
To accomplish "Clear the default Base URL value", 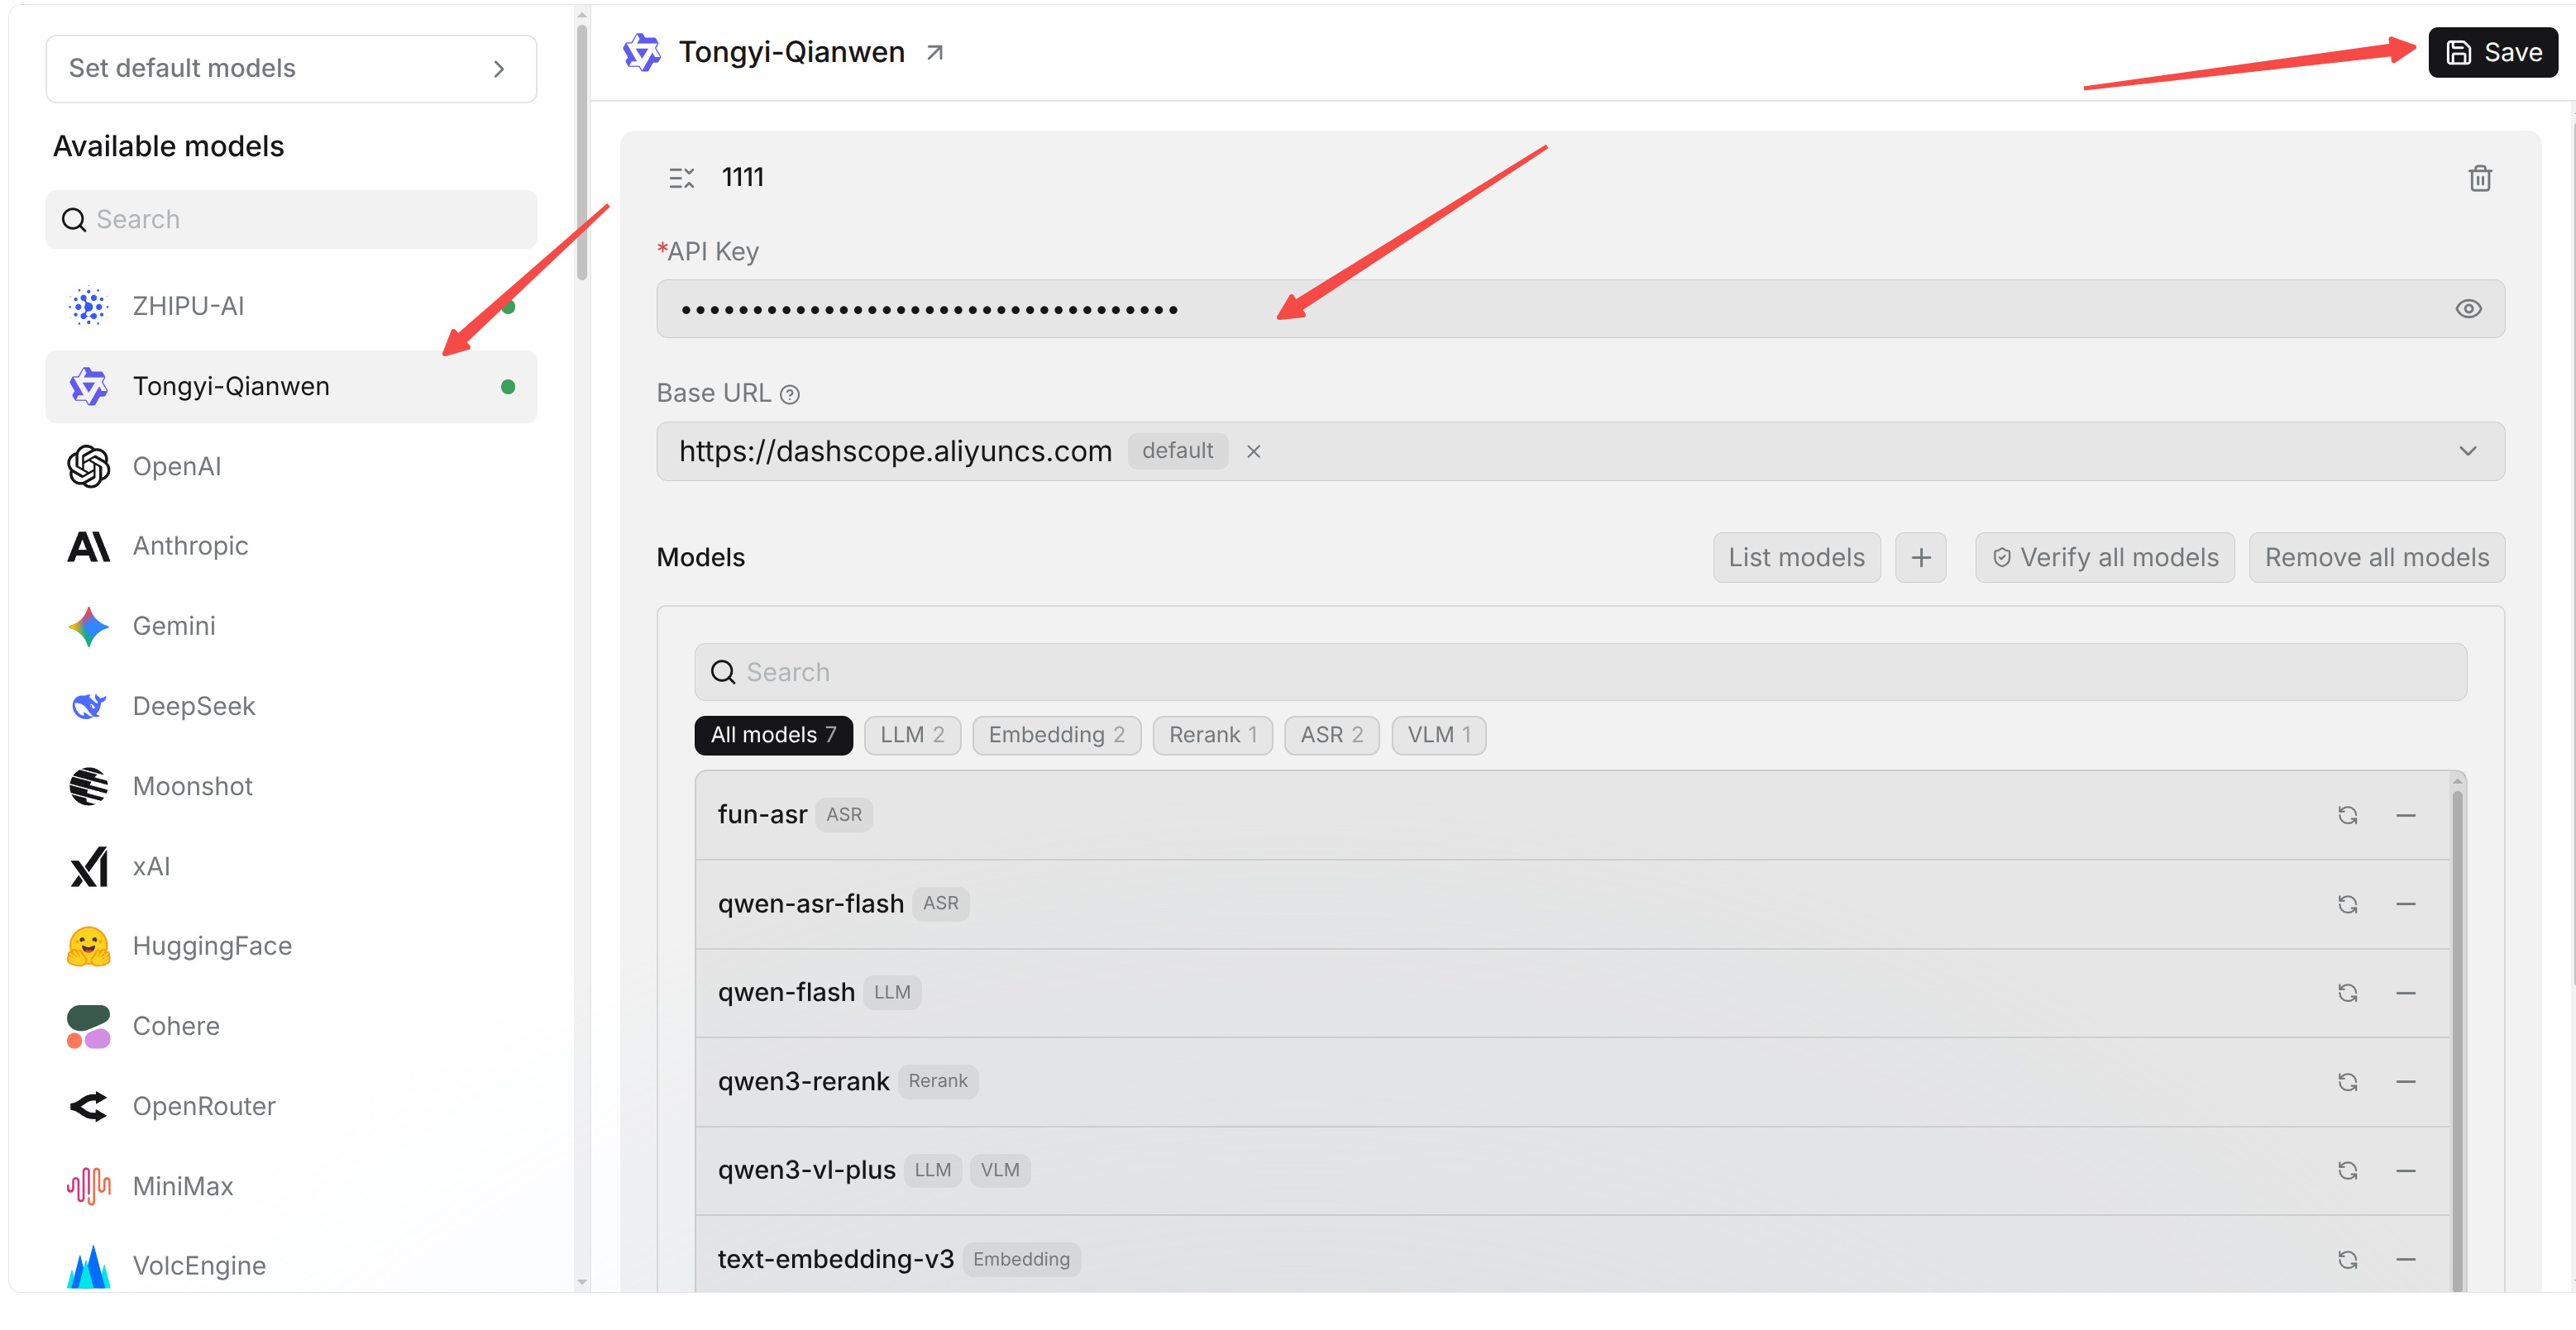I will pyautogui.click(x=1253, y=451).
